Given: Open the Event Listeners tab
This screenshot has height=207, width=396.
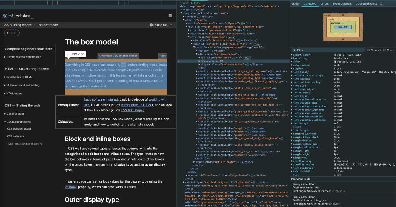Looking at the screenshot, I should point(341,3).
